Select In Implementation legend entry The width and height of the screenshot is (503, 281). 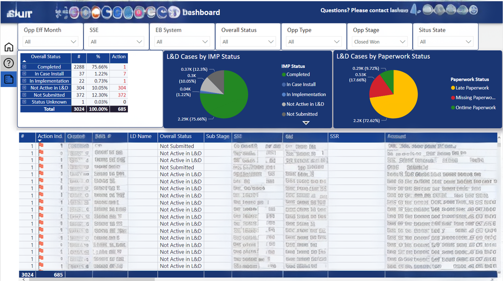tap(304, 94)
